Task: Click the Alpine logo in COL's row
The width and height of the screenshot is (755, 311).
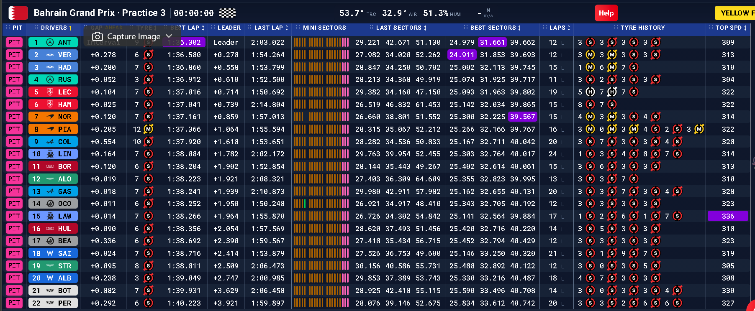Action: pos(50,142)
